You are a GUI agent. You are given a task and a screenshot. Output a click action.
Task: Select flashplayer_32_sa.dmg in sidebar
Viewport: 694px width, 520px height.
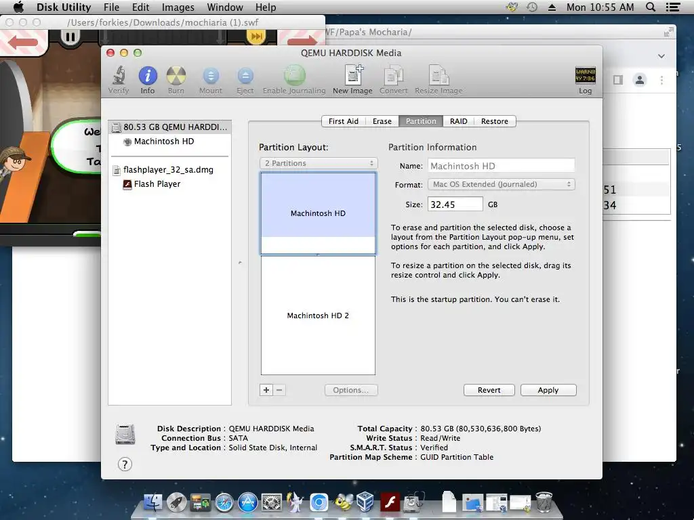click(169, 170)
